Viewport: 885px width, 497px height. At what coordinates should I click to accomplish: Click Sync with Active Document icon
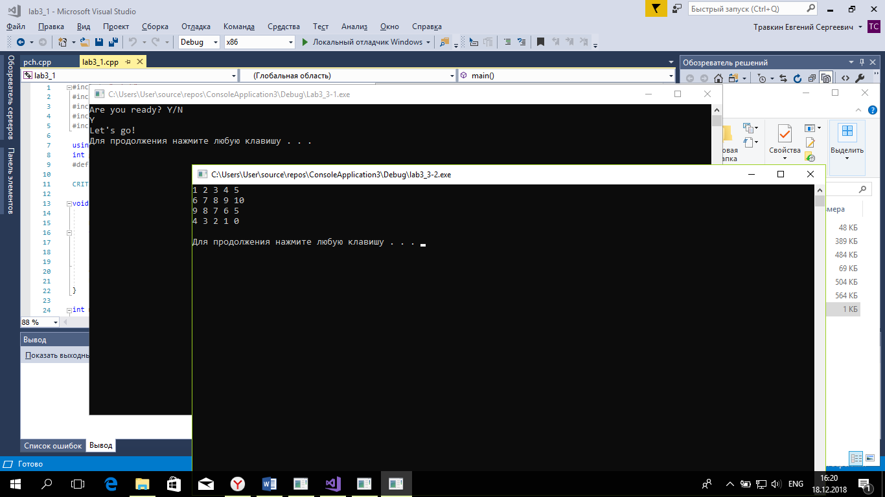click(x=783, y=78)
